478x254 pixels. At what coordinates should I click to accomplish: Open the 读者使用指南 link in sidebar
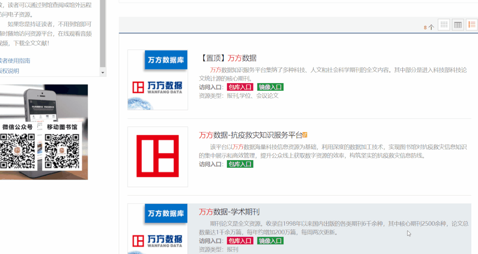[15, 61]
